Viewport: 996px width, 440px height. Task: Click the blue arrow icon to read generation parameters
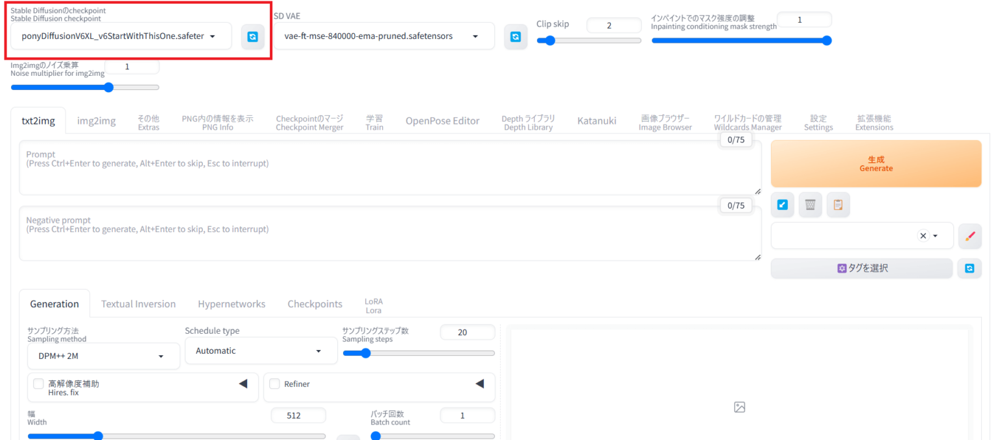pos(783,204)
